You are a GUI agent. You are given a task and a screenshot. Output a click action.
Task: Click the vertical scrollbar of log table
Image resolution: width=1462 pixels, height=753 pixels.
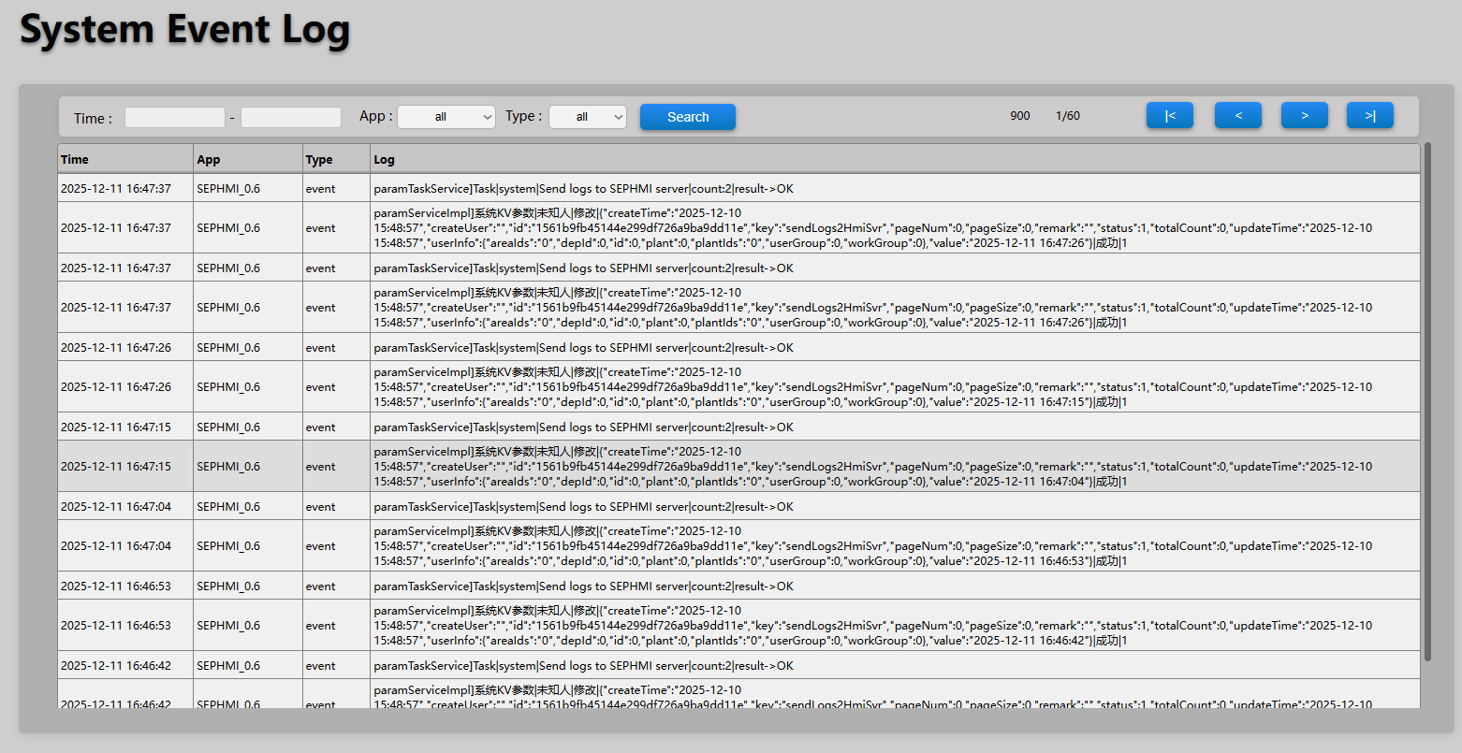click(1427, 402)
